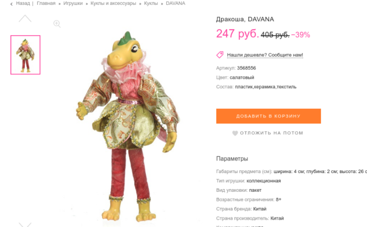Screen dimensions: 367x227
Task: Open the Нашли дешевле? Сообщите нам! link
Action: pos(265,55)
